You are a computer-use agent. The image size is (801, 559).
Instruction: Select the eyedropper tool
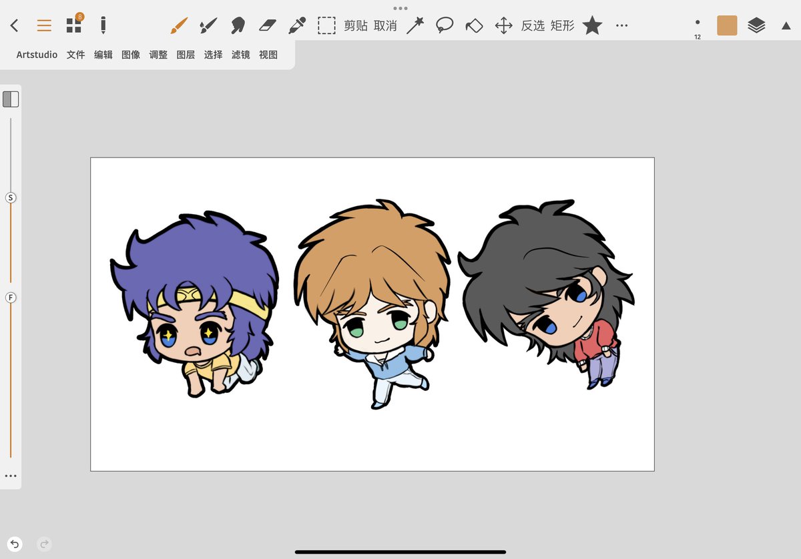(x=296, y=26)
